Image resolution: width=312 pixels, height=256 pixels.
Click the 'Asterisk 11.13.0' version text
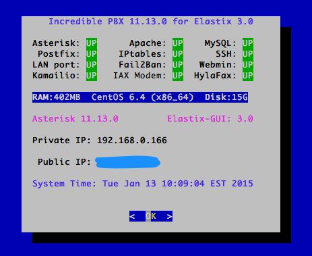coord(75,119)
